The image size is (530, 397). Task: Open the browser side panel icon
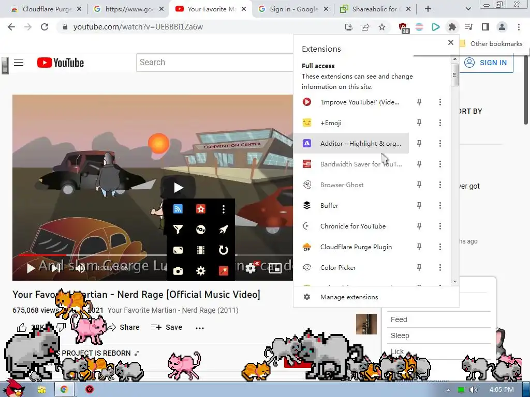click(485, 27)
